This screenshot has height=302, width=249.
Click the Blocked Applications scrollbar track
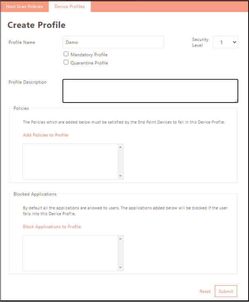(x=121, y=253)
